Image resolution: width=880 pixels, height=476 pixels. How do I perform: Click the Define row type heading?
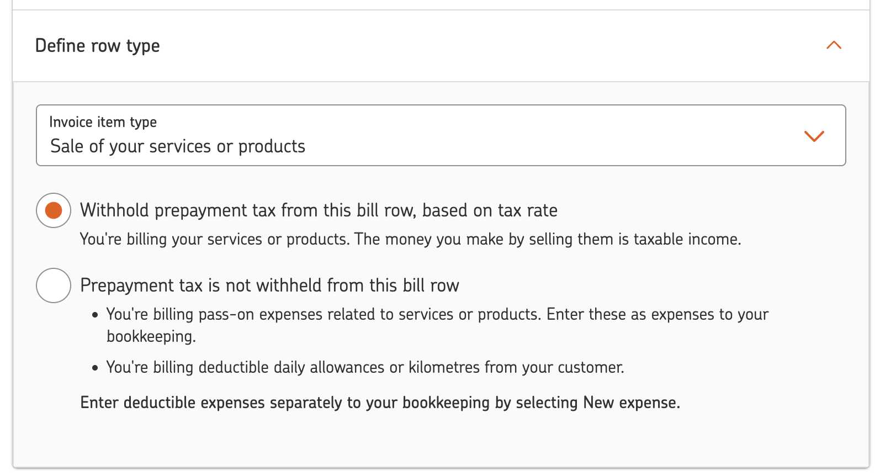(x=98, y=46)
